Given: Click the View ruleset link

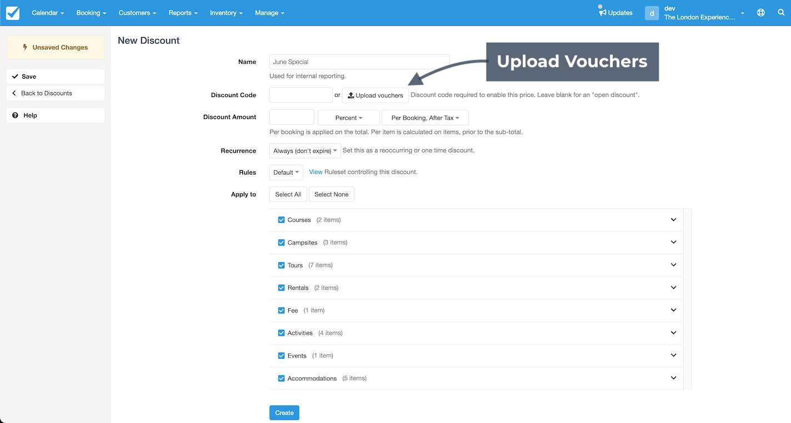Looking at the screenshot, I should pyautogui.click(x=316, y=172).
